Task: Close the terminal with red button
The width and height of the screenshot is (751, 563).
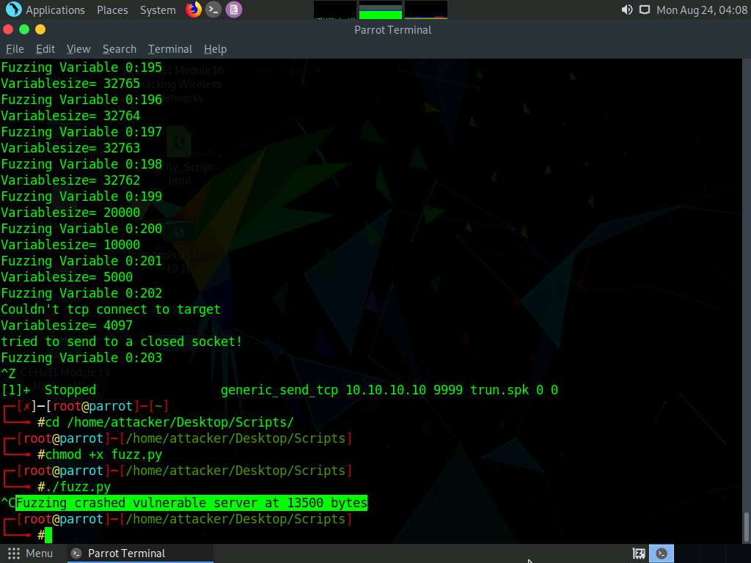Action: click(8, 29)
